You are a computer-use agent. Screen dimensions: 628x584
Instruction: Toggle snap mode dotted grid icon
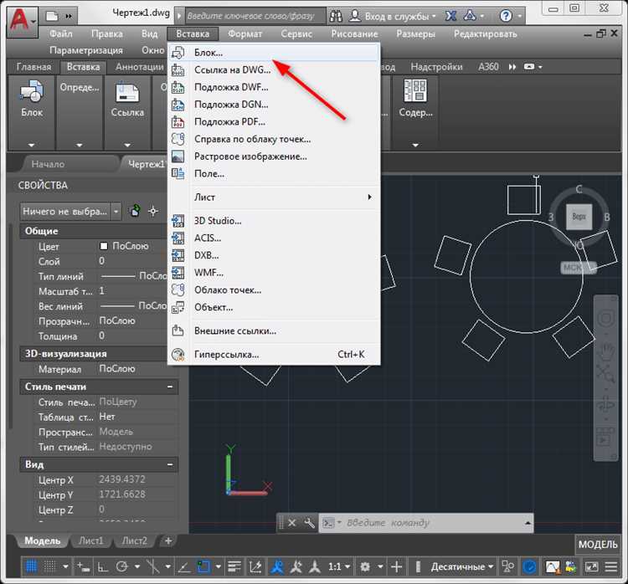(x=49, y=566)
